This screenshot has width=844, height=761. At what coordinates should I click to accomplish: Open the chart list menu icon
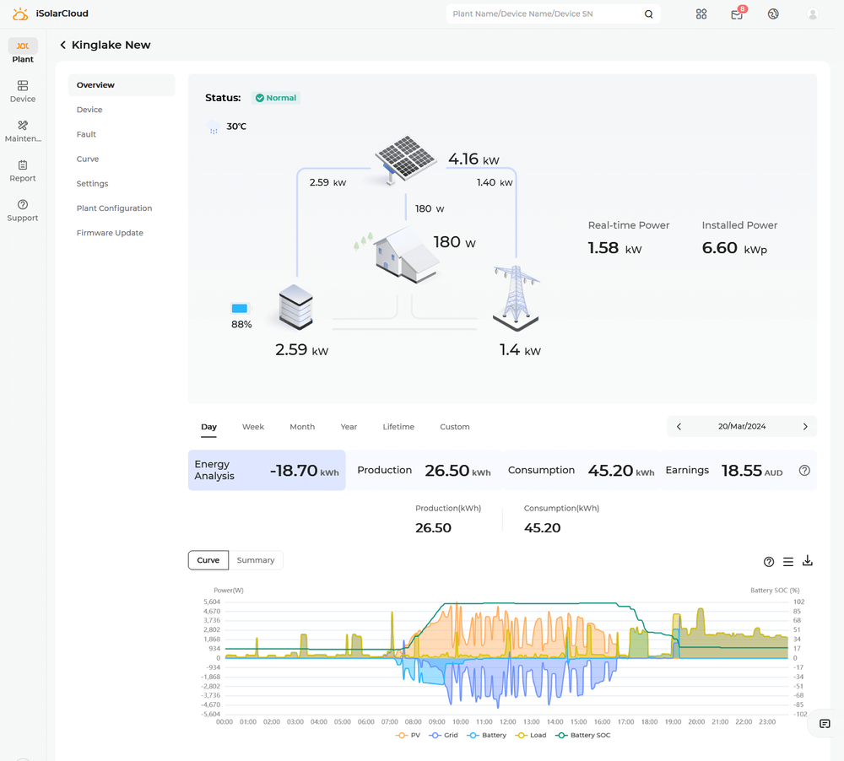tap(788, 562)
